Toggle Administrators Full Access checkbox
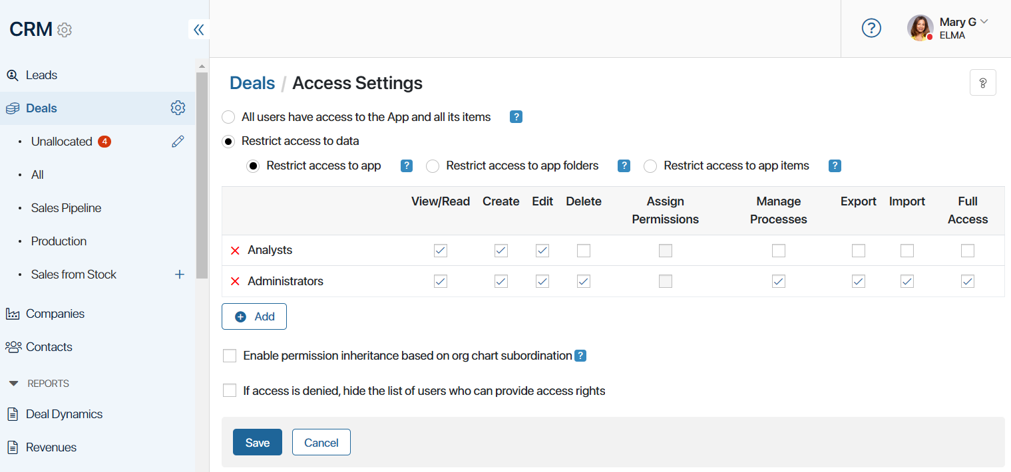 coord(968,281)
